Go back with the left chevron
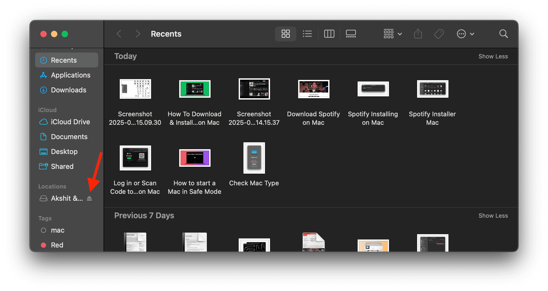The image size is (548, 291). point(119,34)
